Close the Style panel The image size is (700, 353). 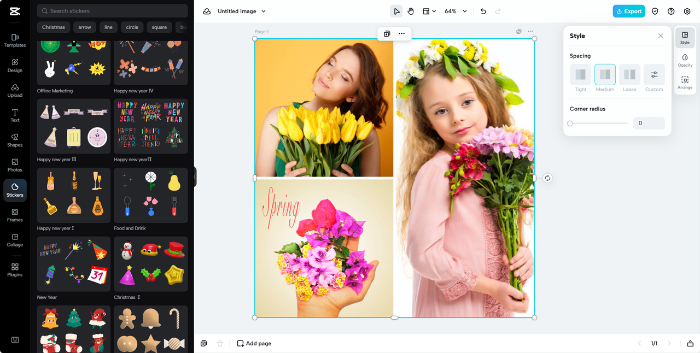click(661, 36)
